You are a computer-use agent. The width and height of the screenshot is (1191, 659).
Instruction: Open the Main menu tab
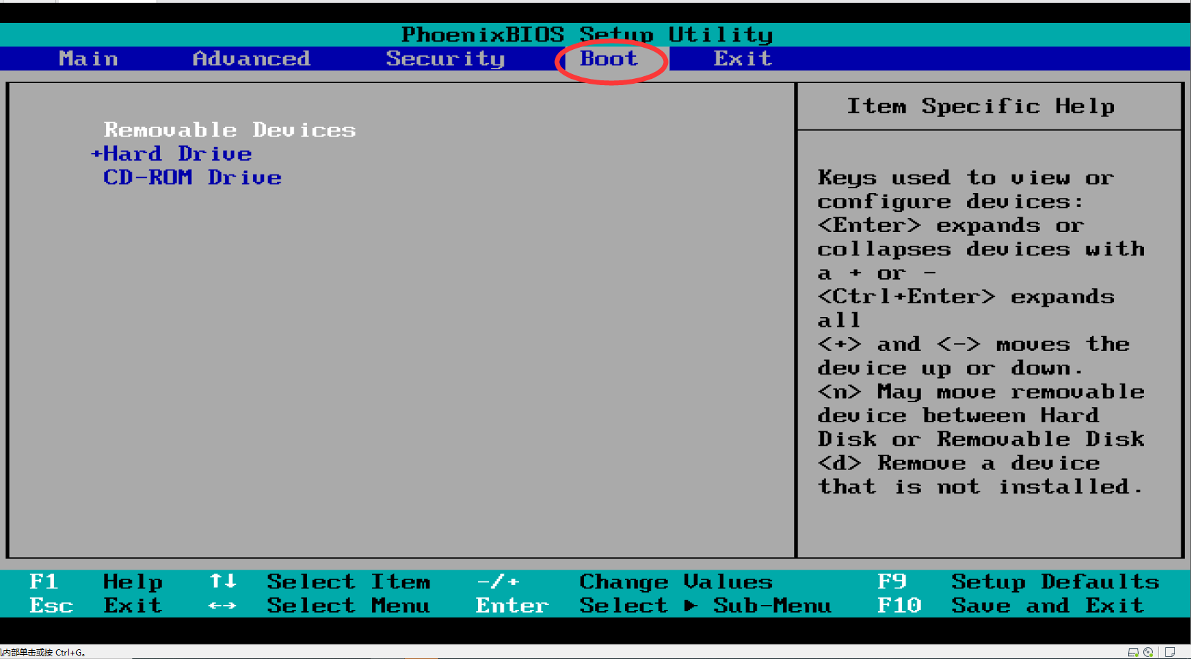tap(88, 59)
